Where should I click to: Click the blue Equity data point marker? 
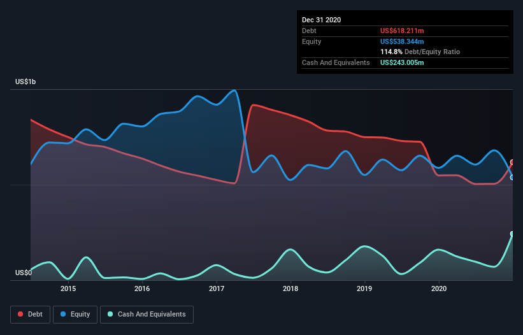(512, 177)
